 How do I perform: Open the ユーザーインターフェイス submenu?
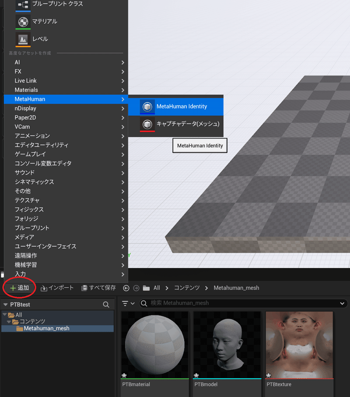66,246
